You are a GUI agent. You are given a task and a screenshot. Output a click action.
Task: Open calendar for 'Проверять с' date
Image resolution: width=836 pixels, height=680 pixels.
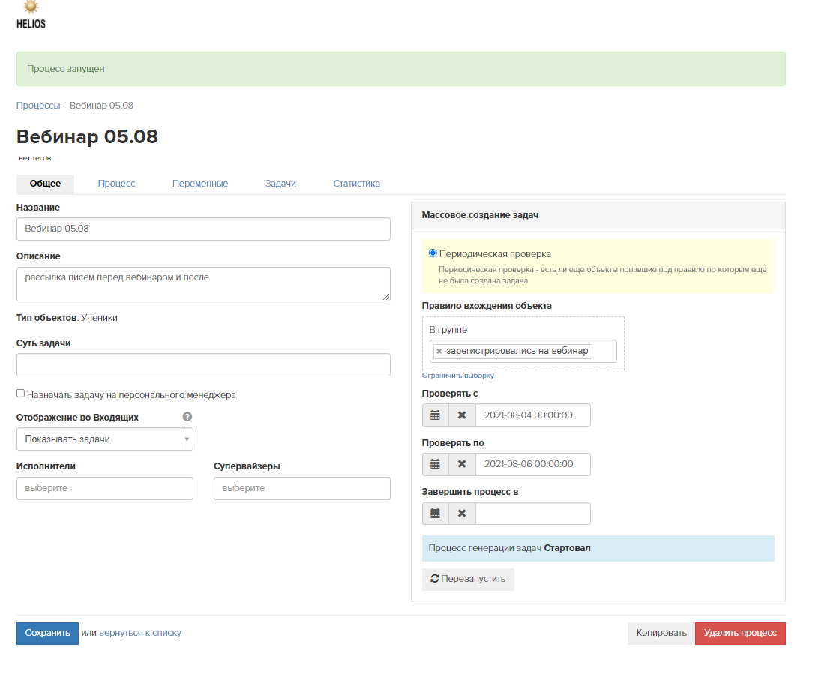[x=435, y=415]
